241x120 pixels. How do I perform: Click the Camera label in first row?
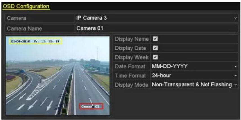(x=16, y=18)
